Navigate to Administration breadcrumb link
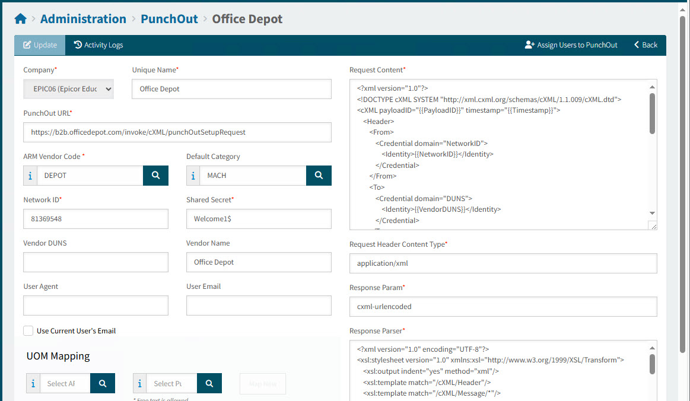Viewport: 690px width, 401px height. click(x=83, y=19)
